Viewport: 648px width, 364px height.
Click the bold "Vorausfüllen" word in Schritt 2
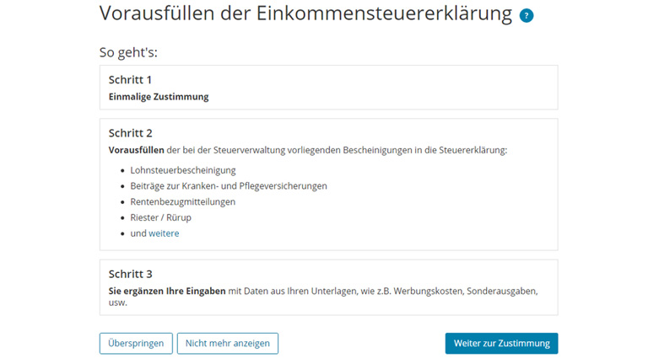pos(136,150)
